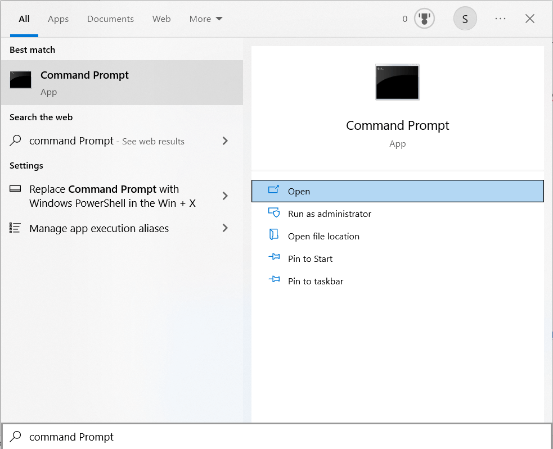Open web results for command Prompt
The width and height of the screenshot is (553, 449).
[122, 141]
